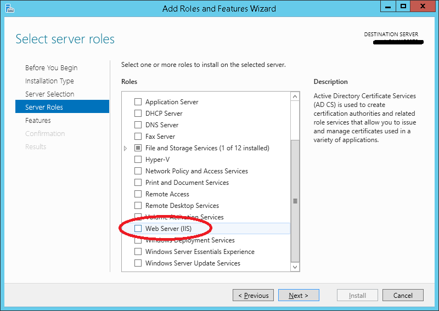Screen dimensions: 439x311
Task: Select the DNS Server checkbox
Action: click(x=138, y=125)
